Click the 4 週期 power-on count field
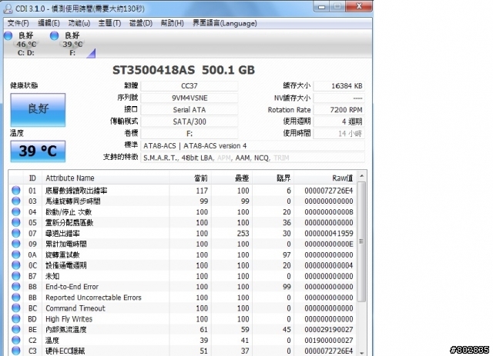The image size is (493, 356). pyautogui.click(x=339, y=121)
